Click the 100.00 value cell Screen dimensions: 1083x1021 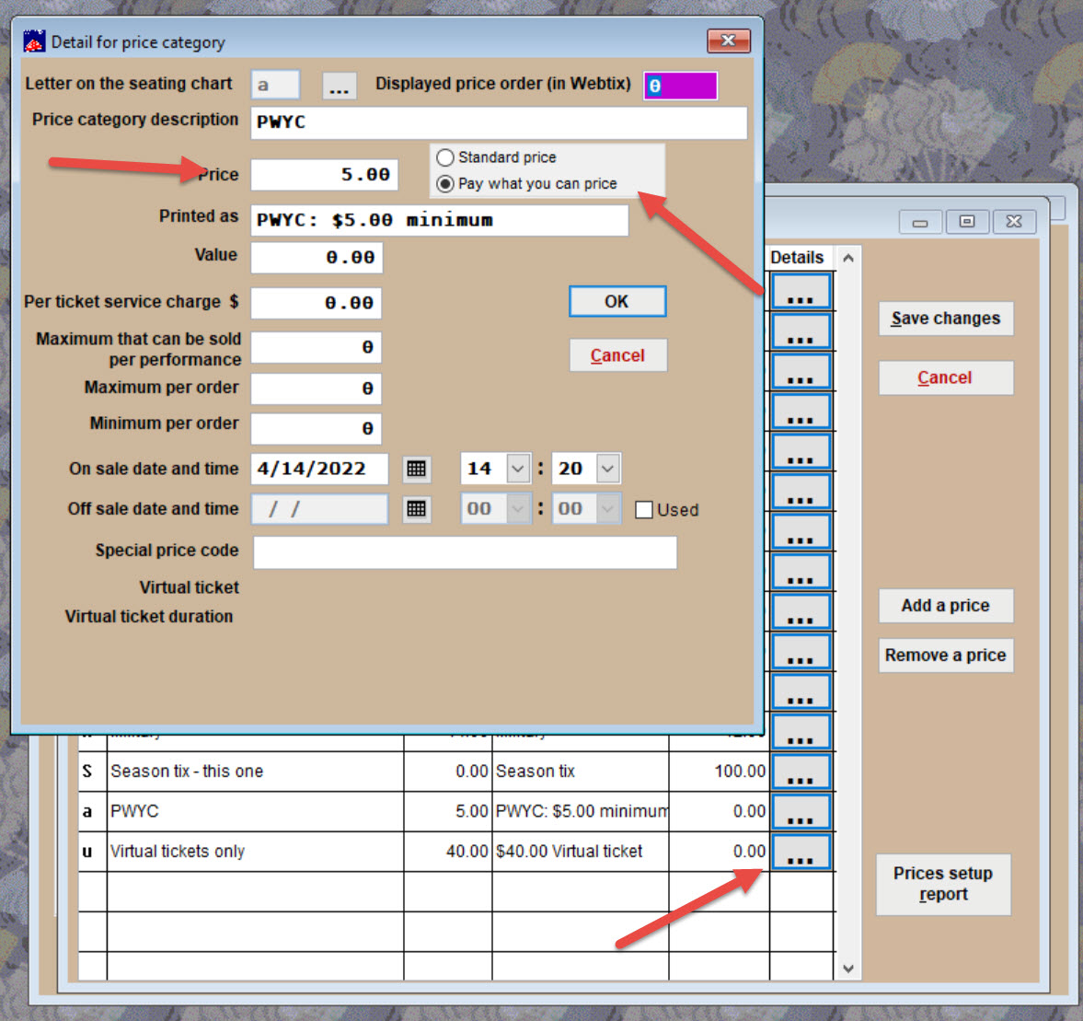(x=719, y=772)
